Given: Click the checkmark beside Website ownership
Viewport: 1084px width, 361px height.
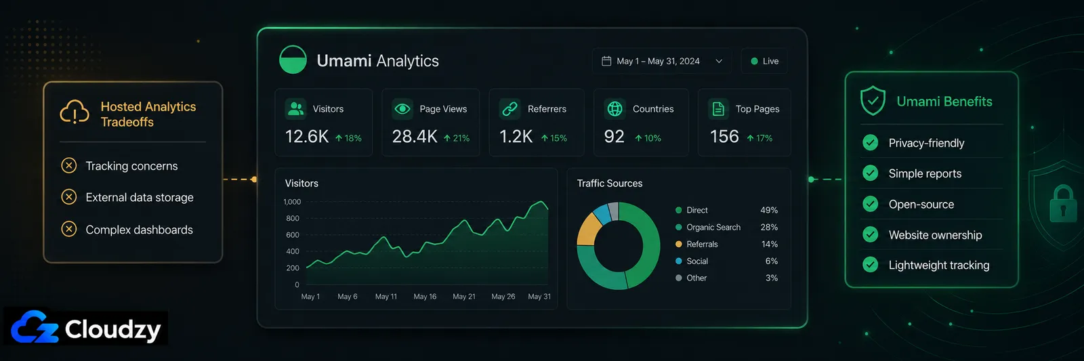Looking at the screenshot, I should (871, 234).
